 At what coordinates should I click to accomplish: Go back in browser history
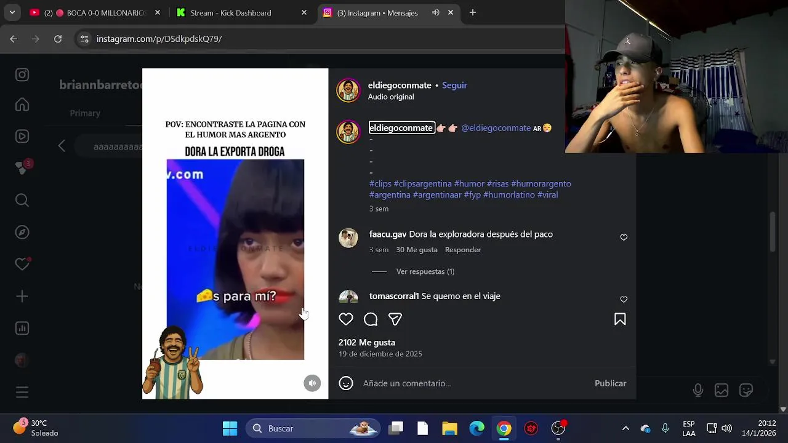point(14,39)
